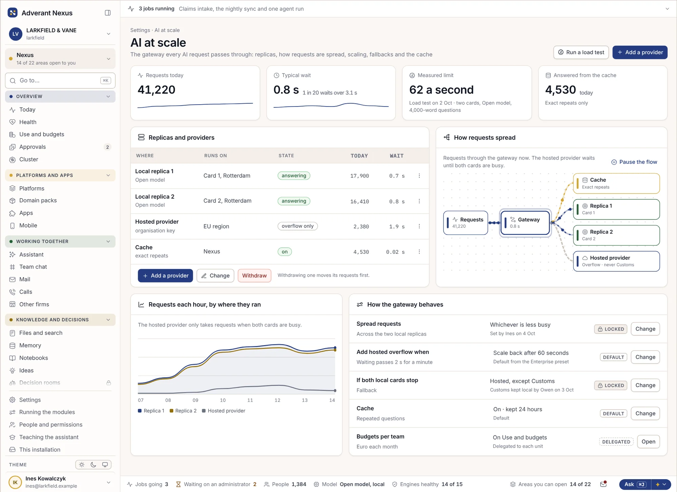This screenshot has width=677, height=492.
Task: Run a load test
Action: 581,52
